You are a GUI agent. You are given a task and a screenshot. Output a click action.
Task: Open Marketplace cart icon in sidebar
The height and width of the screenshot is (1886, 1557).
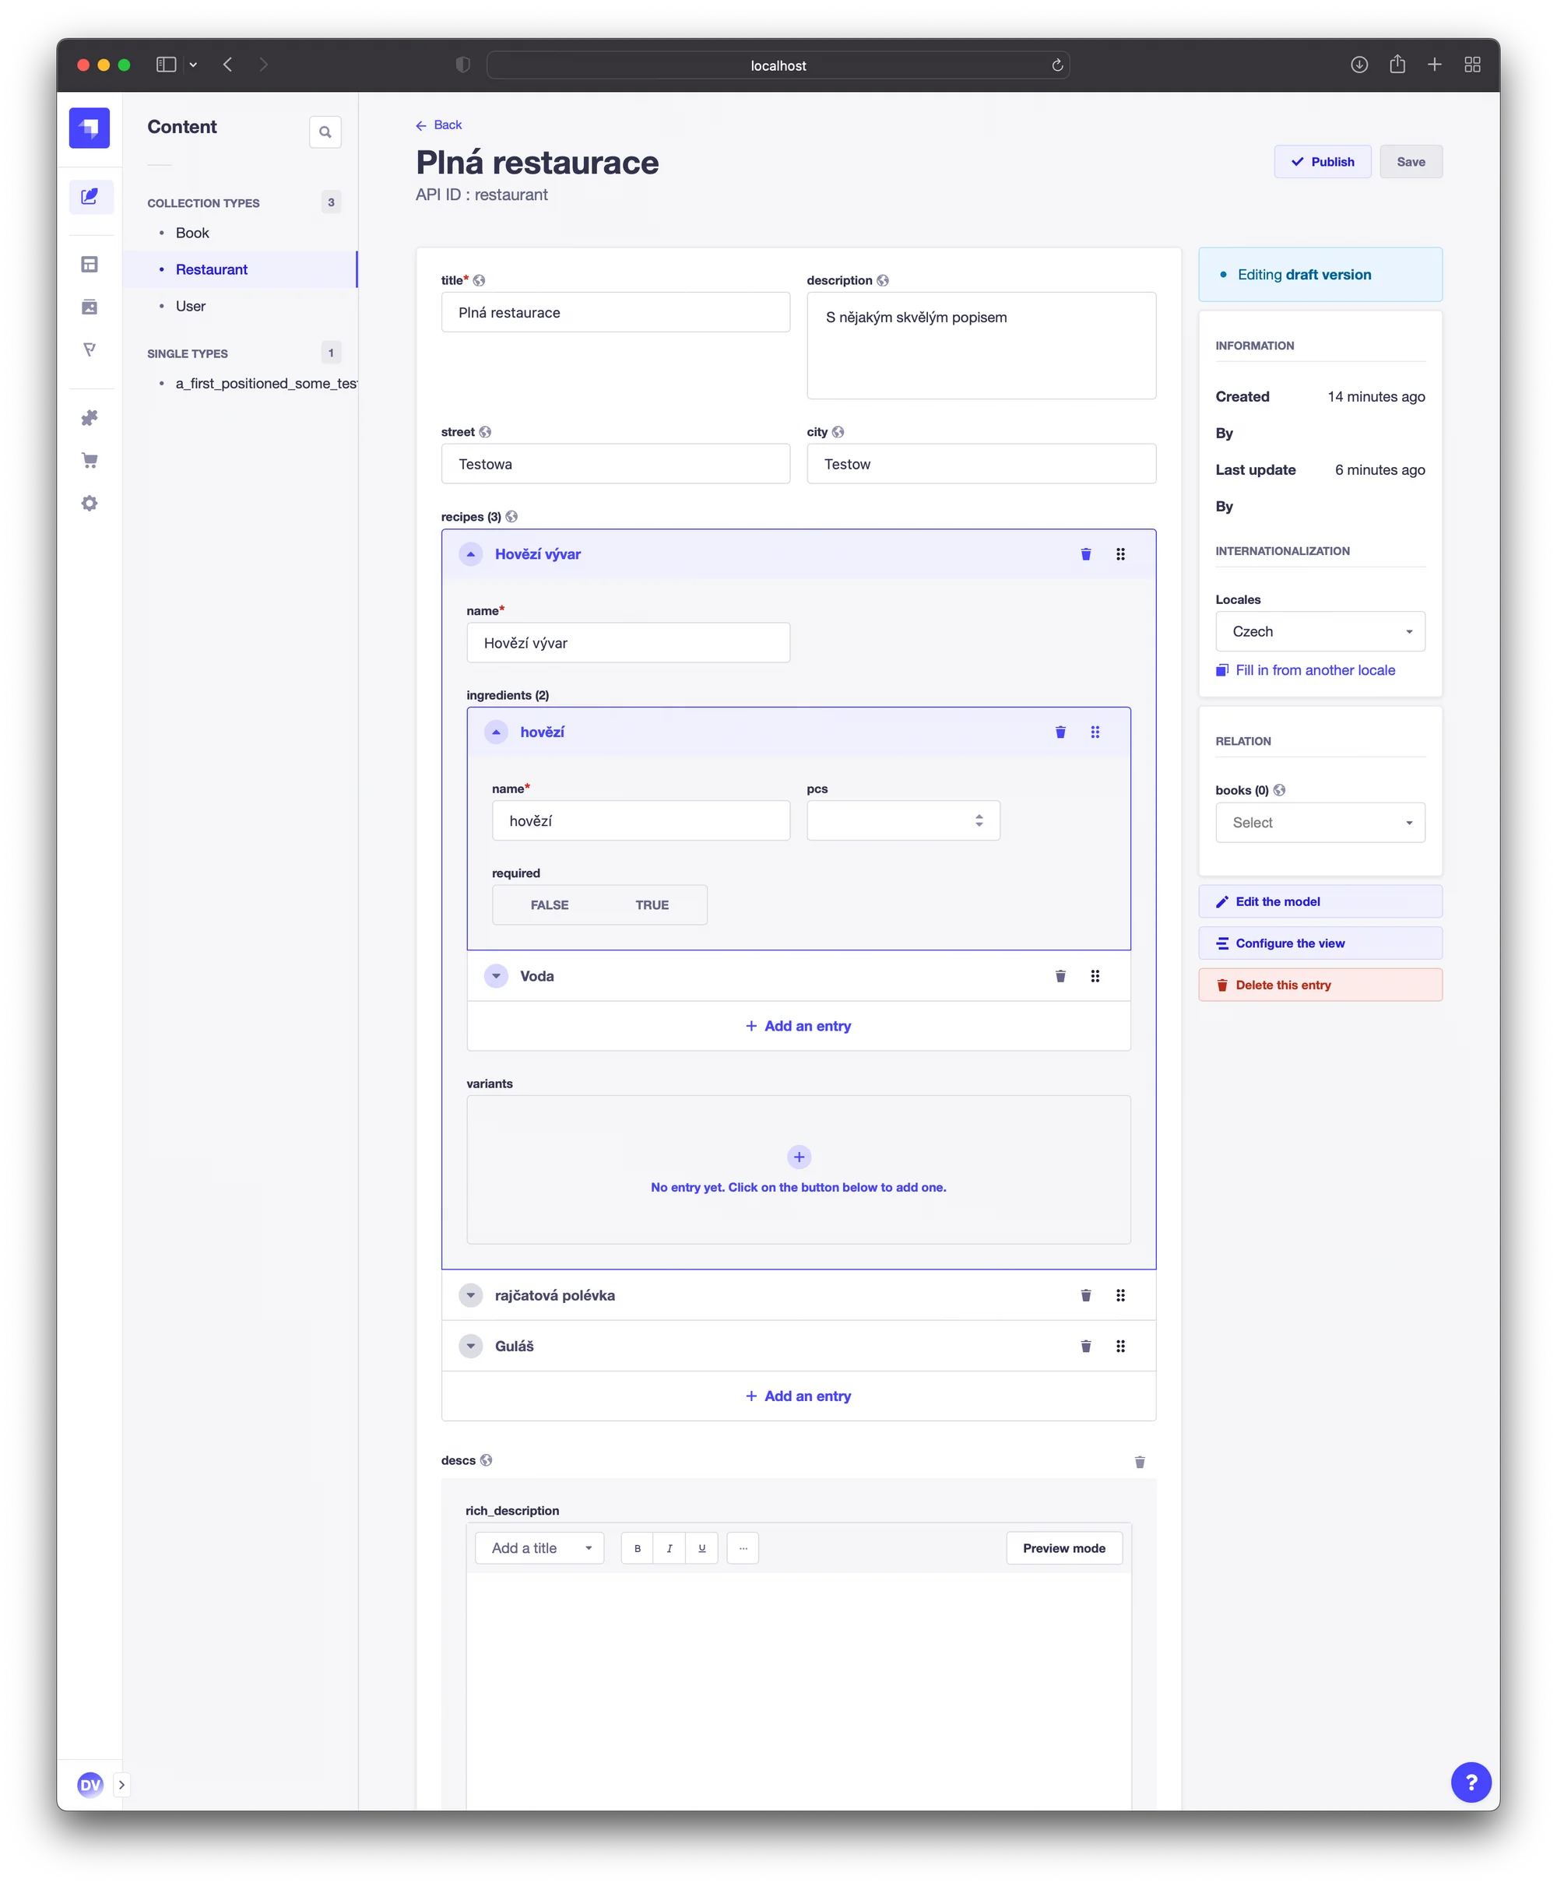90,461
